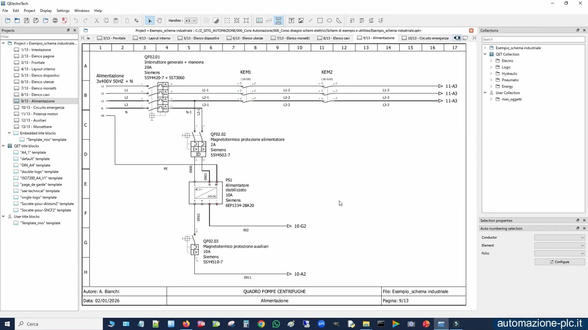Select the Add image tool
The width and height of the screenshot is (588, 330).
tap(301, 20)
